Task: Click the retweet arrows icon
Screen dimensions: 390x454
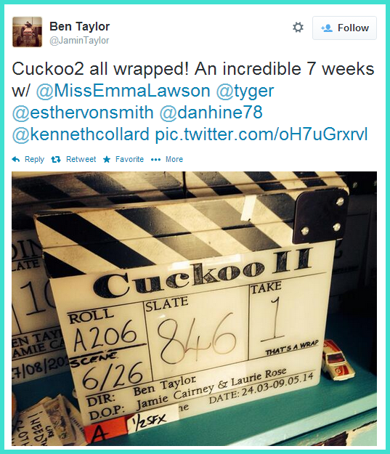Action: 56,160
